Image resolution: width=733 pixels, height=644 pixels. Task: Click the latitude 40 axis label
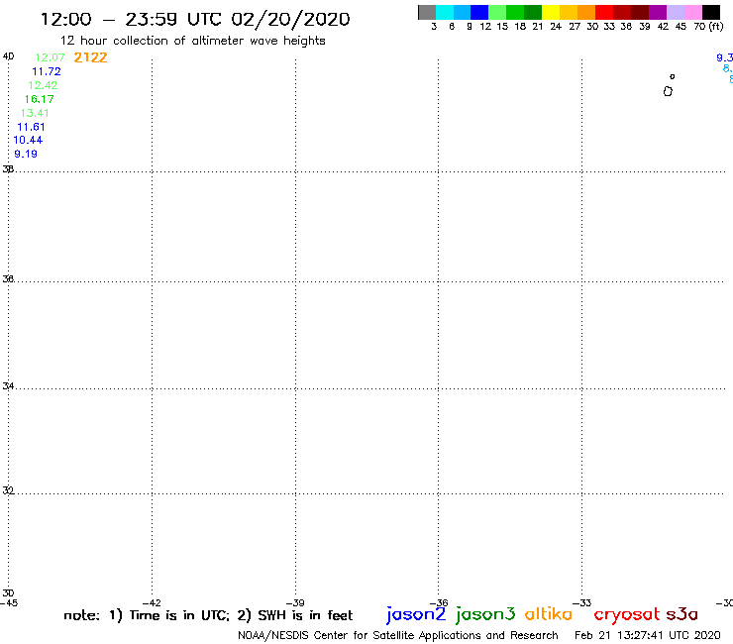[x=8, y=56]
